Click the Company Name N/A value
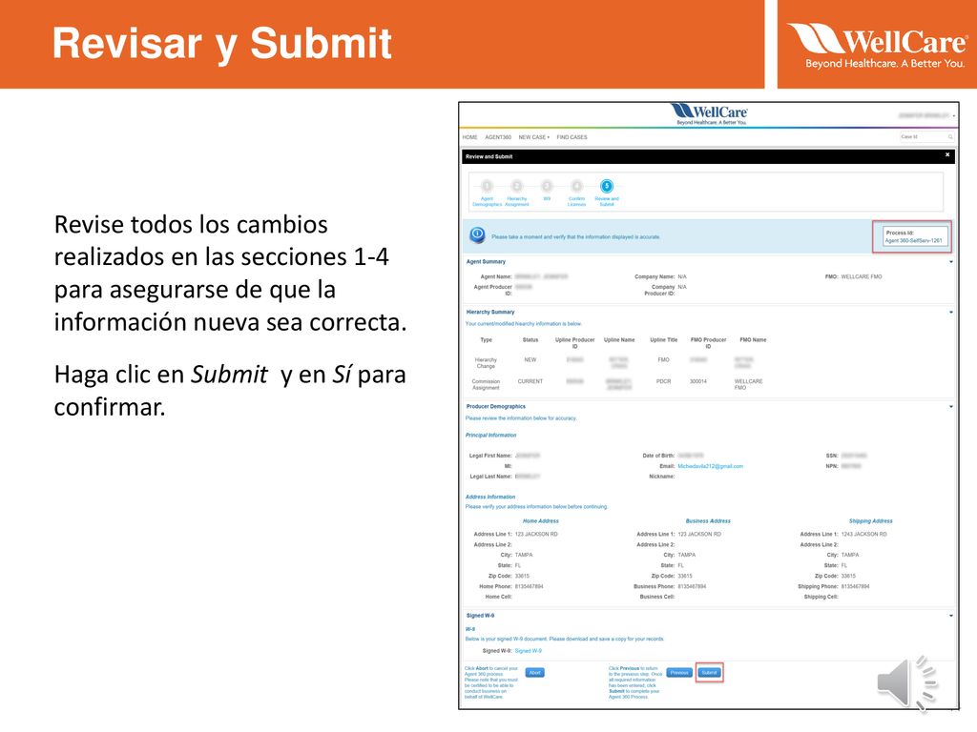Image resolution: width=977 pixels, height=732 pixels. point(682,277)
